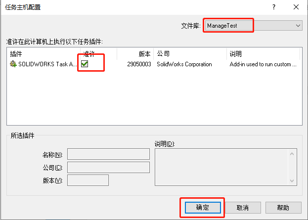Click the 名称(N) text field
Viewport: 308px width, 220px height.
pyautogui.click(x=108, y=154)
